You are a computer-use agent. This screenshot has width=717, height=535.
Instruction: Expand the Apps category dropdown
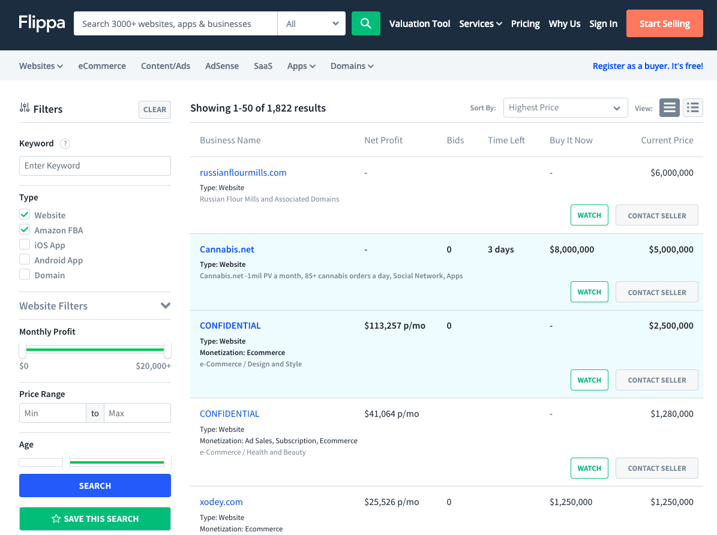301,66
